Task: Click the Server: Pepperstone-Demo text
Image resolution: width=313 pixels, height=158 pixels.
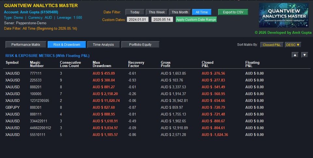Action: [x=25, y=23]
